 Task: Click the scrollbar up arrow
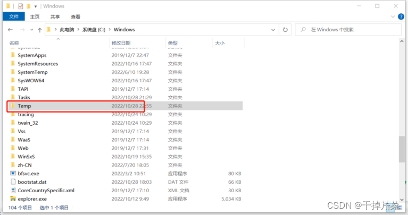tap(402, 41)
